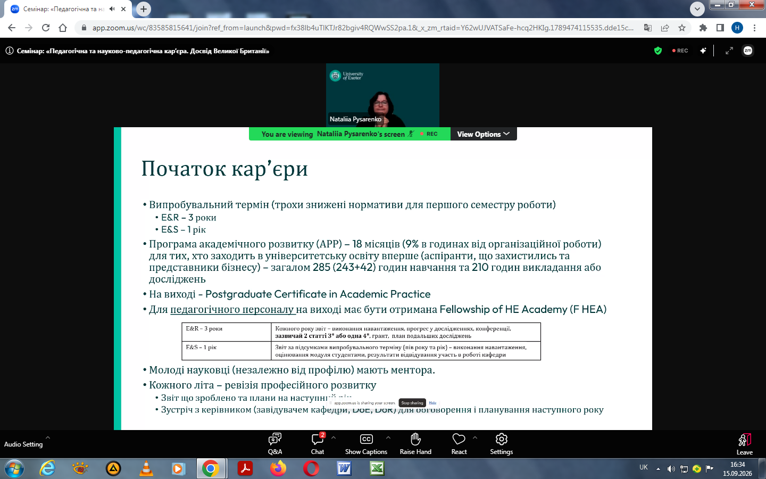
Task: Toggle Show Captions on
Action: pos(366,444)
